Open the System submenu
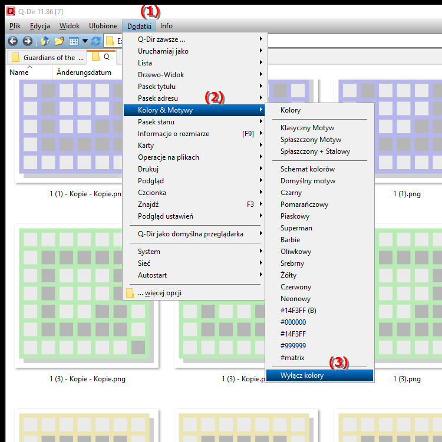442x442 pixels. tap(194, 252)
